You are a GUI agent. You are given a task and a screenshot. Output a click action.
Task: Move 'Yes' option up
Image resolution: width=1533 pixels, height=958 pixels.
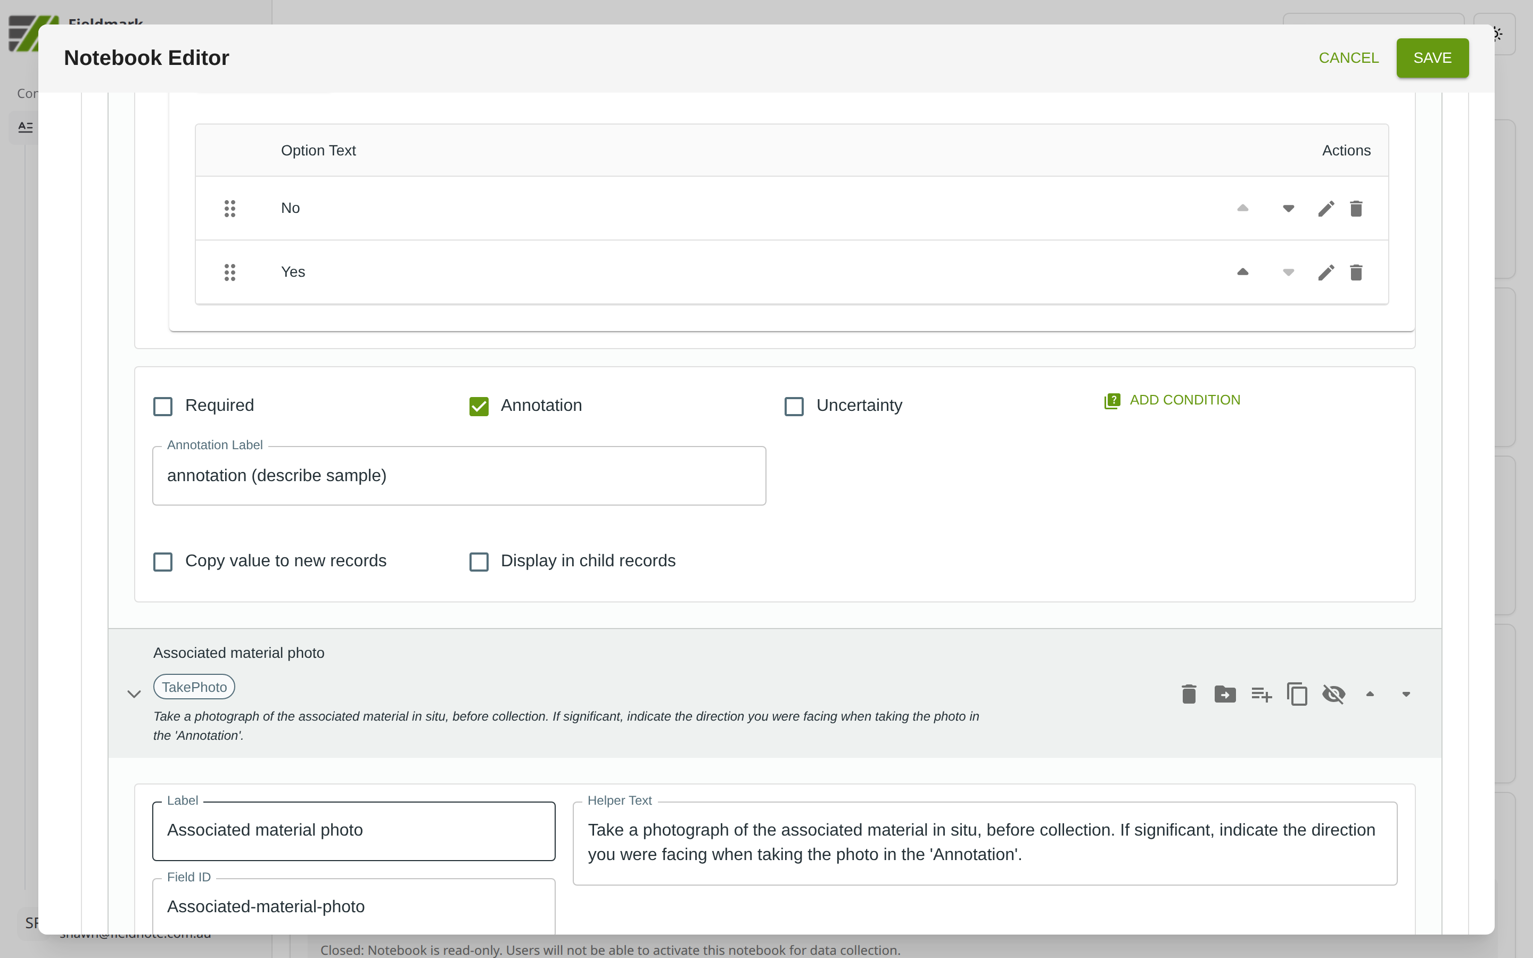coord(1242,272)
